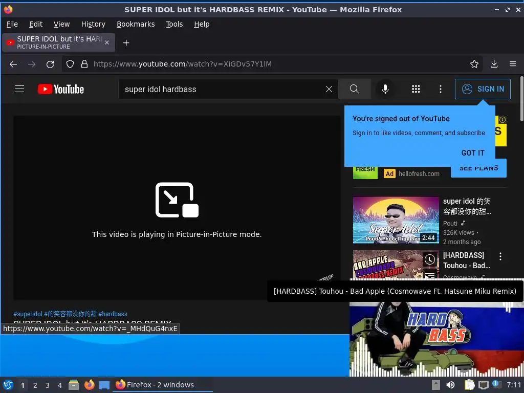Click the SEE PLANS ad button
The image size is (524, 393).
point(478,168)
